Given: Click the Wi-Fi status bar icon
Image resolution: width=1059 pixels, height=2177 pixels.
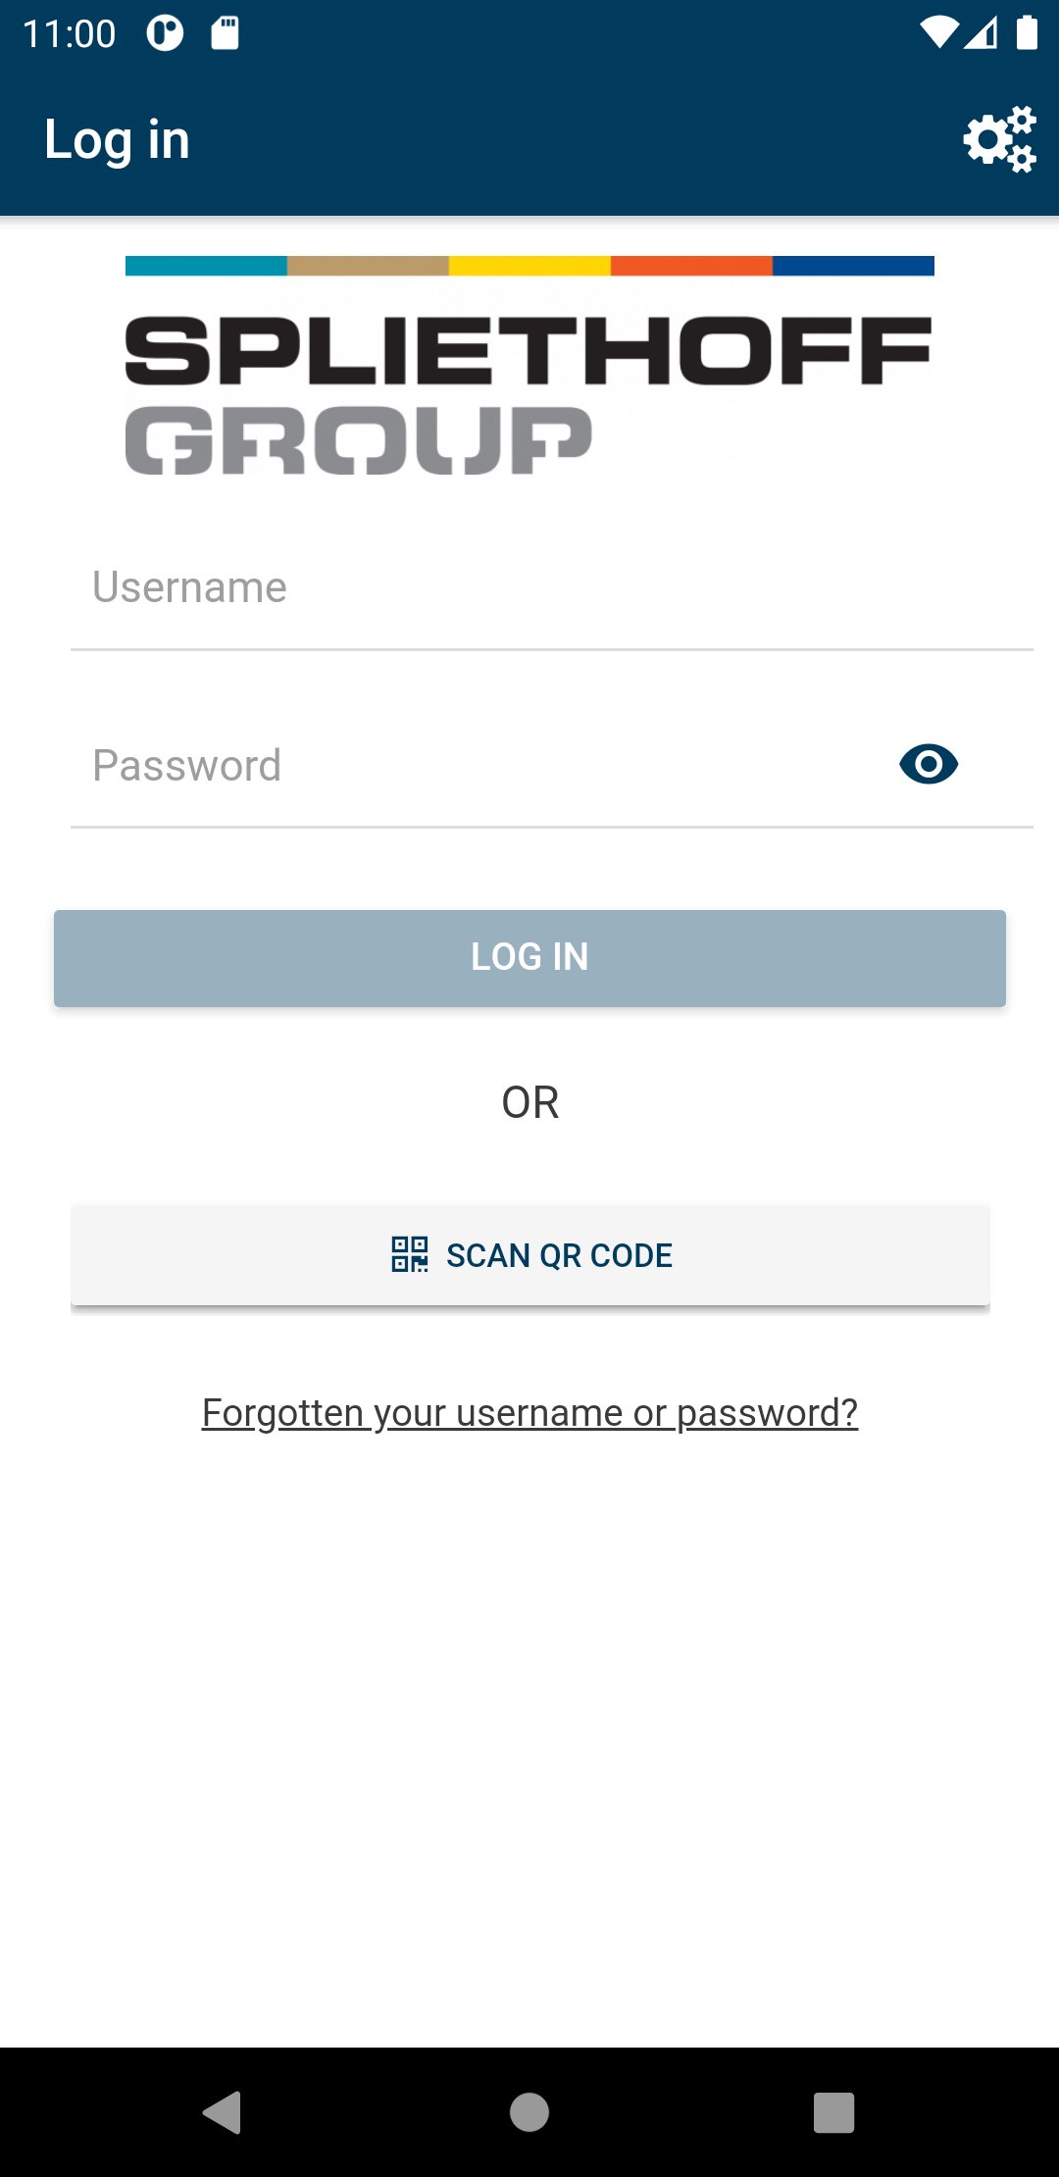Looking at the screenshot, I should coord(938,32).
